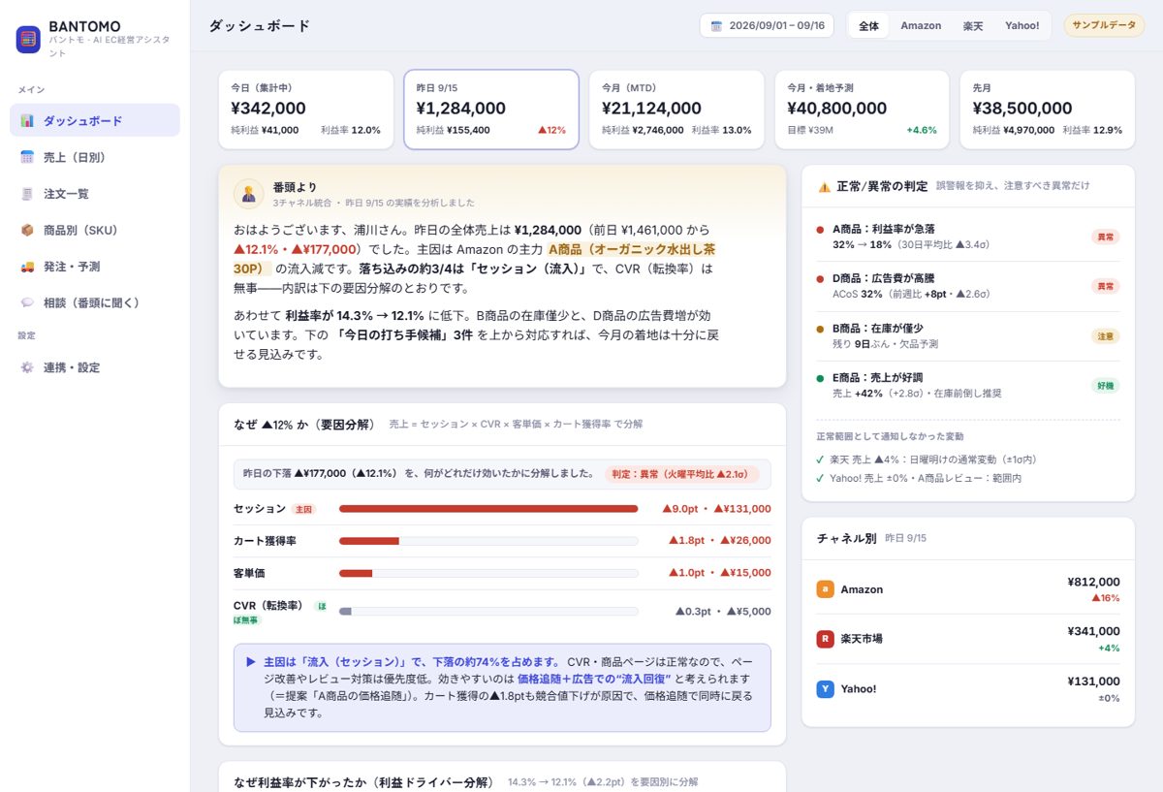Screen dimensions: 1163x792
Task: Click the なぜ利益率が下がったか section heading
Action: pyautogui.click(x=364, y=782)
